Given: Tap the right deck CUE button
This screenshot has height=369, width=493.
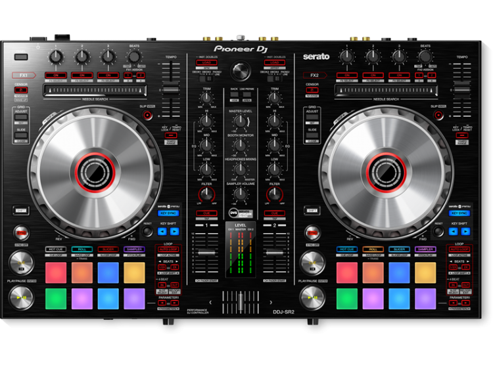Looking at the screenshot, I should tap(312, 263).
